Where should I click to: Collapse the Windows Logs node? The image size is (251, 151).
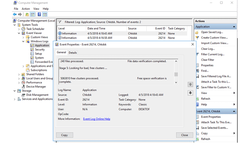tap(23, 42)
